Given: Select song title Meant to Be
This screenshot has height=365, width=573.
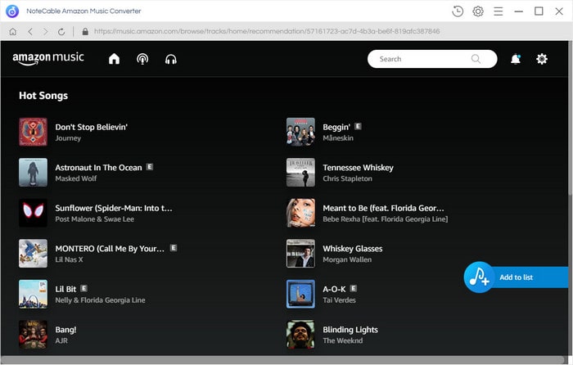Looking at the screenshot, I should coord(383,208).
